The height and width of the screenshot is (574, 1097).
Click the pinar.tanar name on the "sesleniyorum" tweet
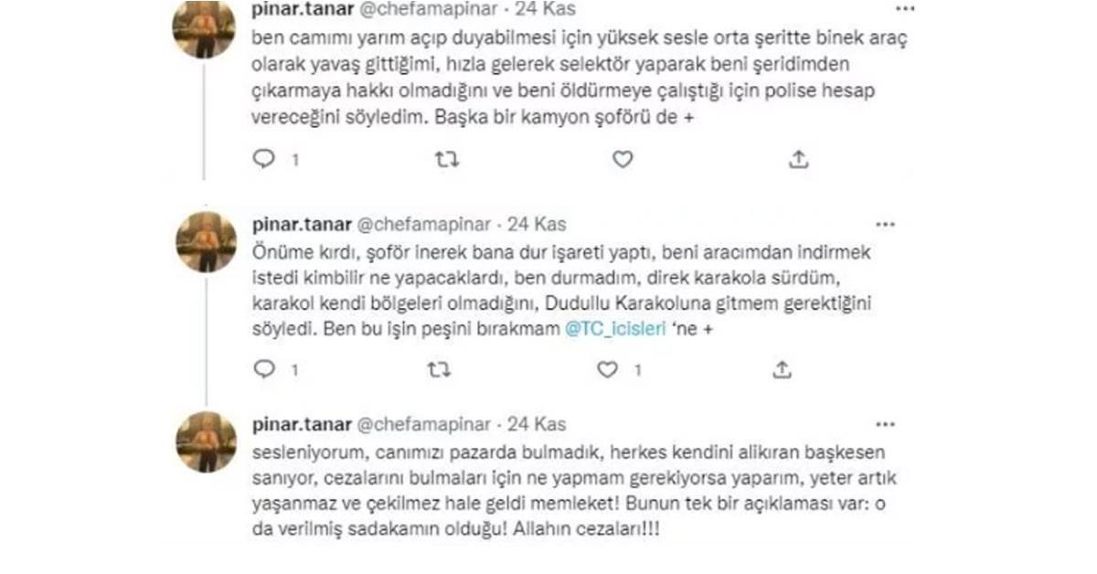click(299, 424)
